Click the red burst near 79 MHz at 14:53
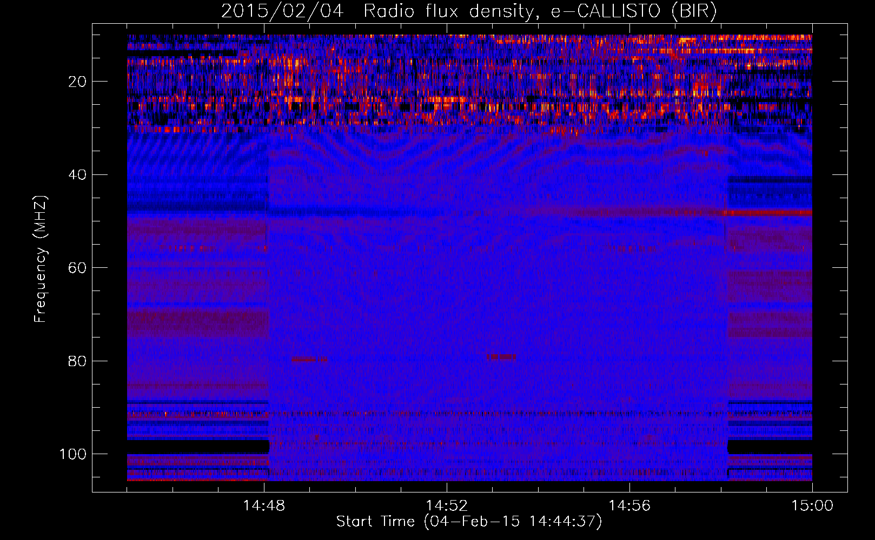Screen dimensions: 875x540 [501, 357]
